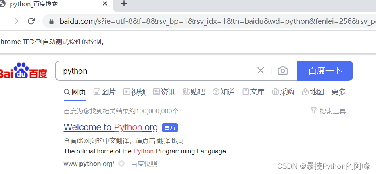Switch to the 文库 tab
The height and width of the screenshot is (174, 376).
click(x=253, y=92)
